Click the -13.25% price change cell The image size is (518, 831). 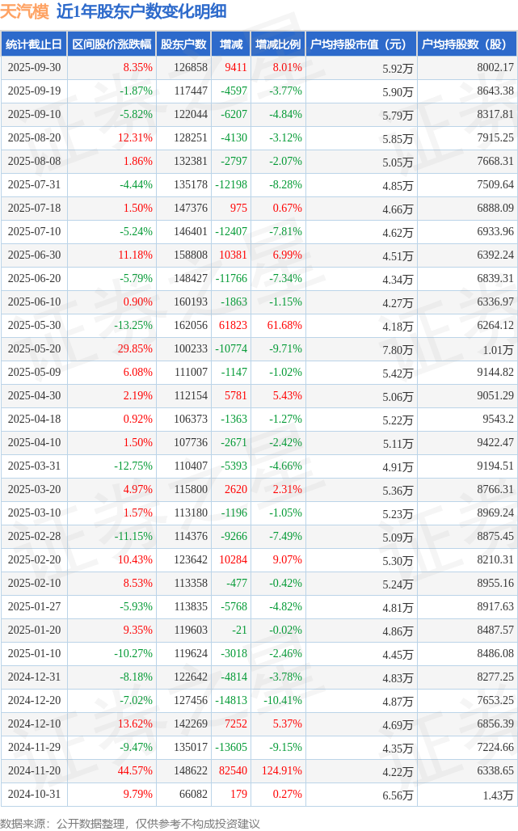(133, 325)
